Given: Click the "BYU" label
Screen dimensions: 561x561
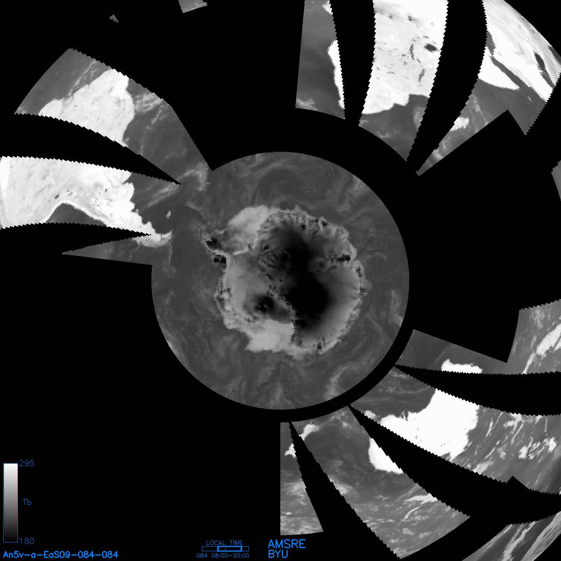Looking at the screenshot, I should [278, 554].
